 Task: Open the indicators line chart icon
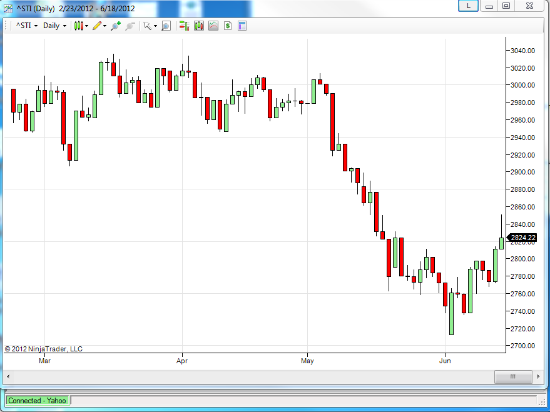tap(213, 26)
